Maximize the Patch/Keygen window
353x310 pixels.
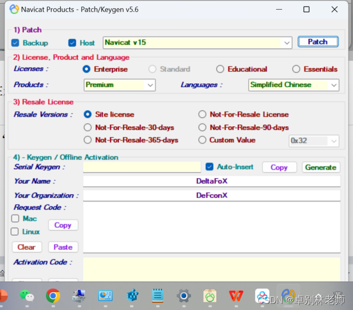[x=307, y=9]
